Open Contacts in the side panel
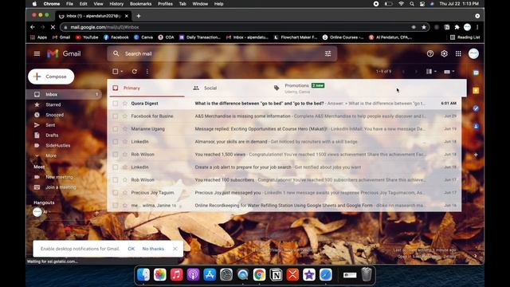This screenshot has height=287, width=510. click(x=476, y=126)
